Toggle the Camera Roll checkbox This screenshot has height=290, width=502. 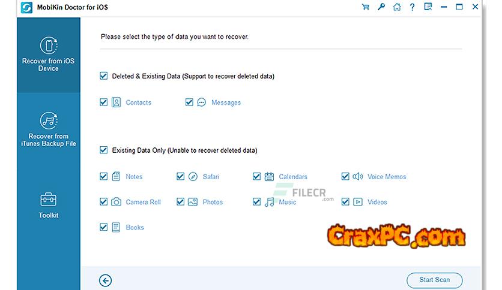(103, 202)
